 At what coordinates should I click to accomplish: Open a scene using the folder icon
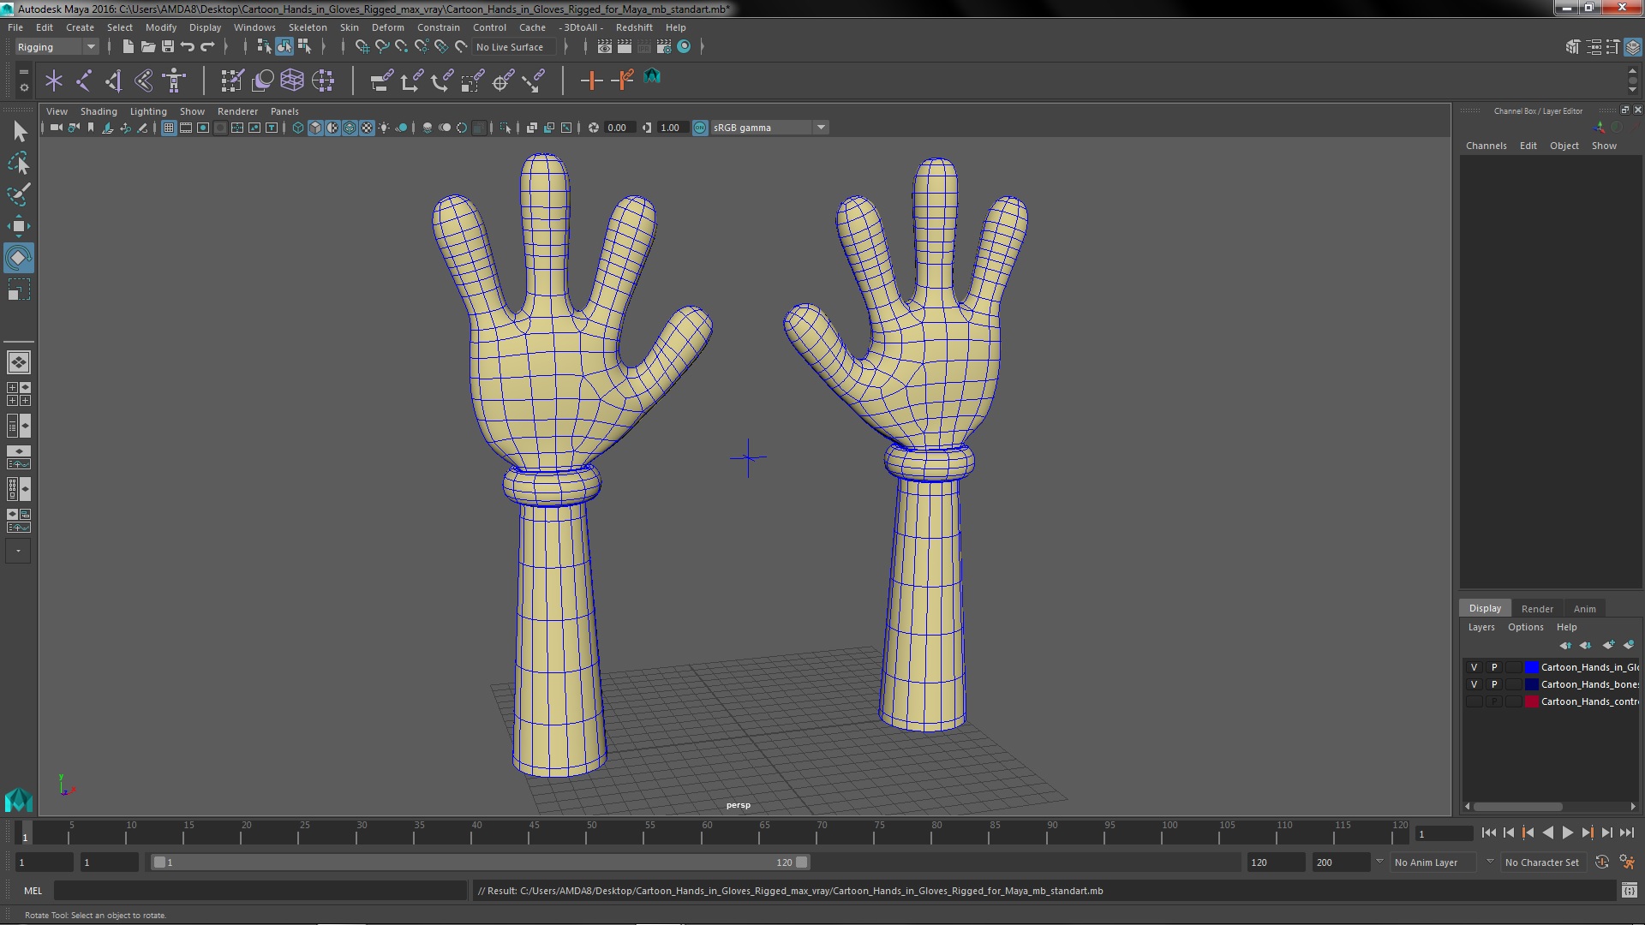click(148, 47)
